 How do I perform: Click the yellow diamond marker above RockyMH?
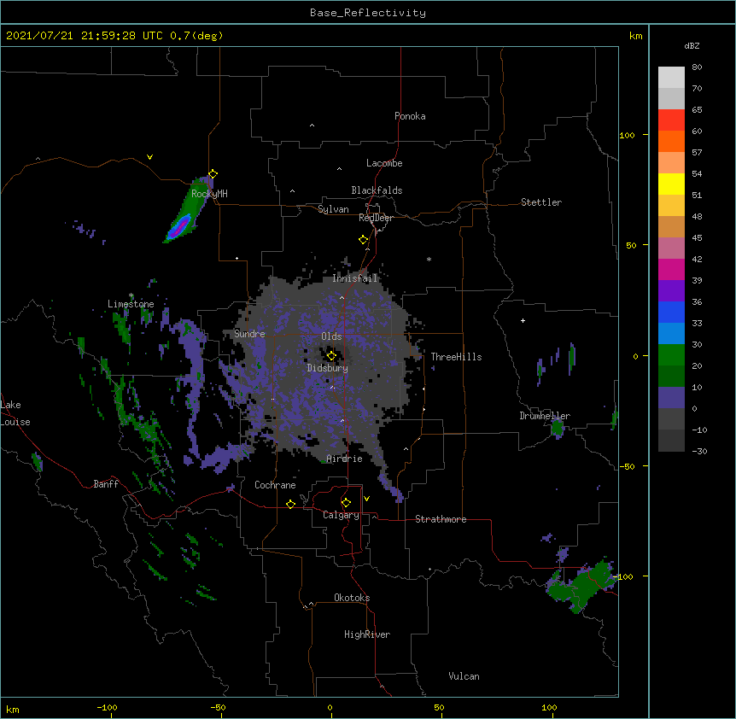213,173
